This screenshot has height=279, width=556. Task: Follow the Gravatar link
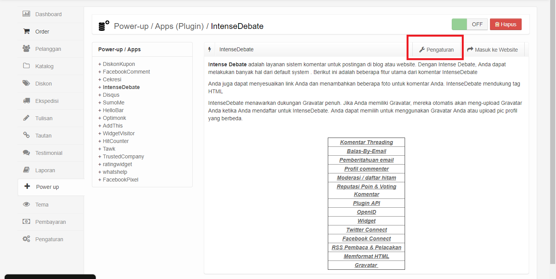[366, 265]
